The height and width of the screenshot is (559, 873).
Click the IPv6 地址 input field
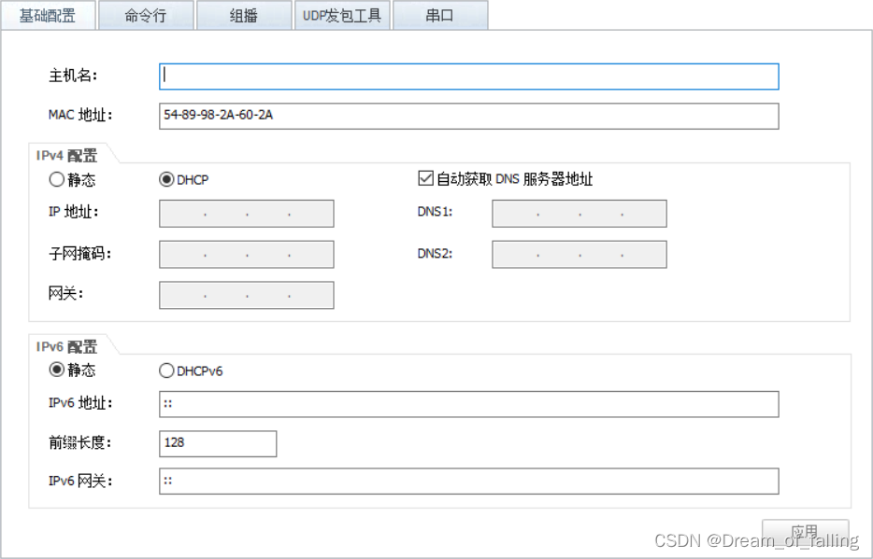(x=469, y=404)
